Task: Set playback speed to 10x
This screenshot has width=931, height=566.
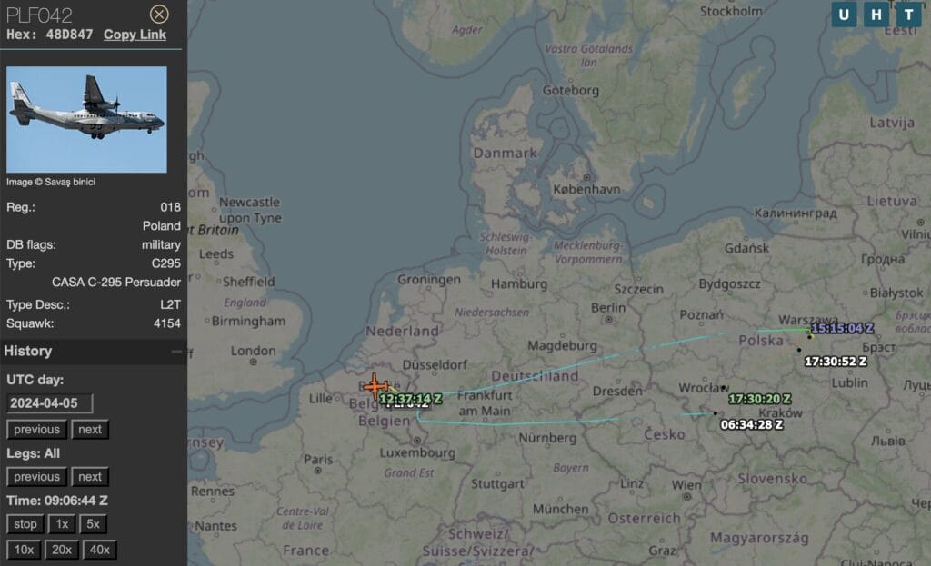Action: [25, 550]
